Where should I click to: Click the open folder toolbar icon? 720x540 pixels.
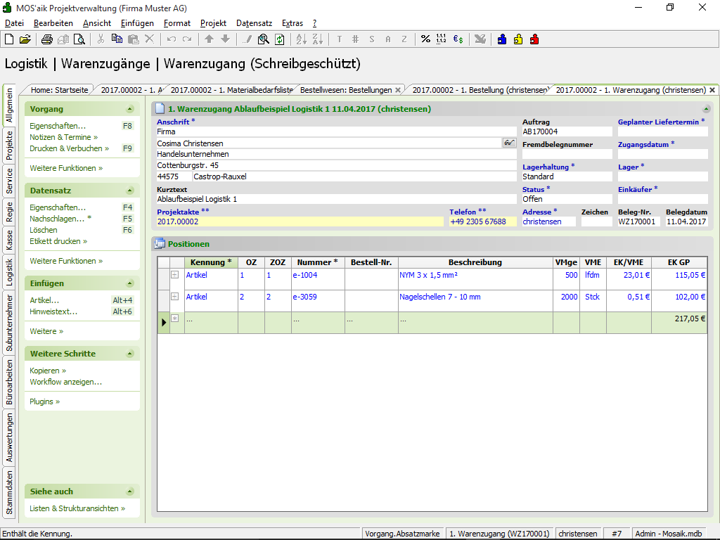25,39
